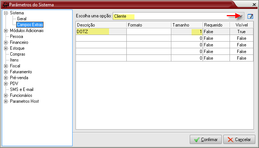Image resolution: width=259 pixels, height=148 pixels.
Task: Open the SMS e E-mail item
Action: (x=22, y=89)
